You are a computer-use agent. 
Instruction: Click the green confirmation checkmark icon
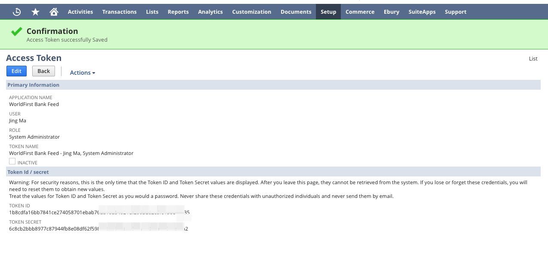[16, 32]
